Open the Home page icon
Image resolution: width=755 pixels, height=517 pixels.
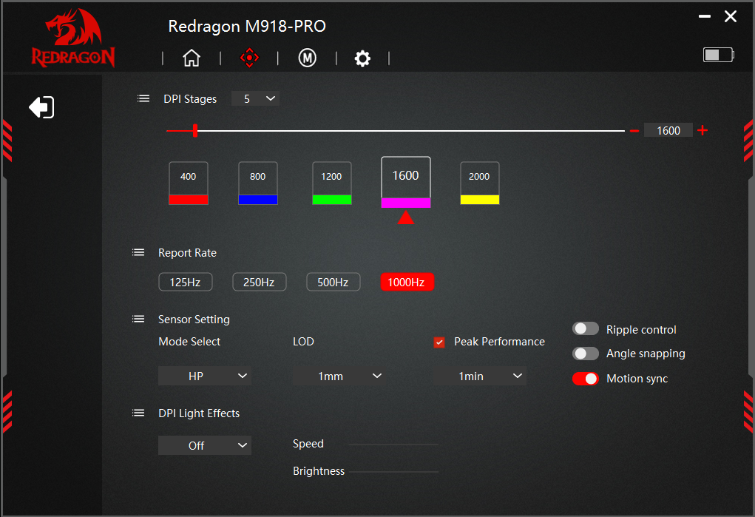click(x=192, y=58)
